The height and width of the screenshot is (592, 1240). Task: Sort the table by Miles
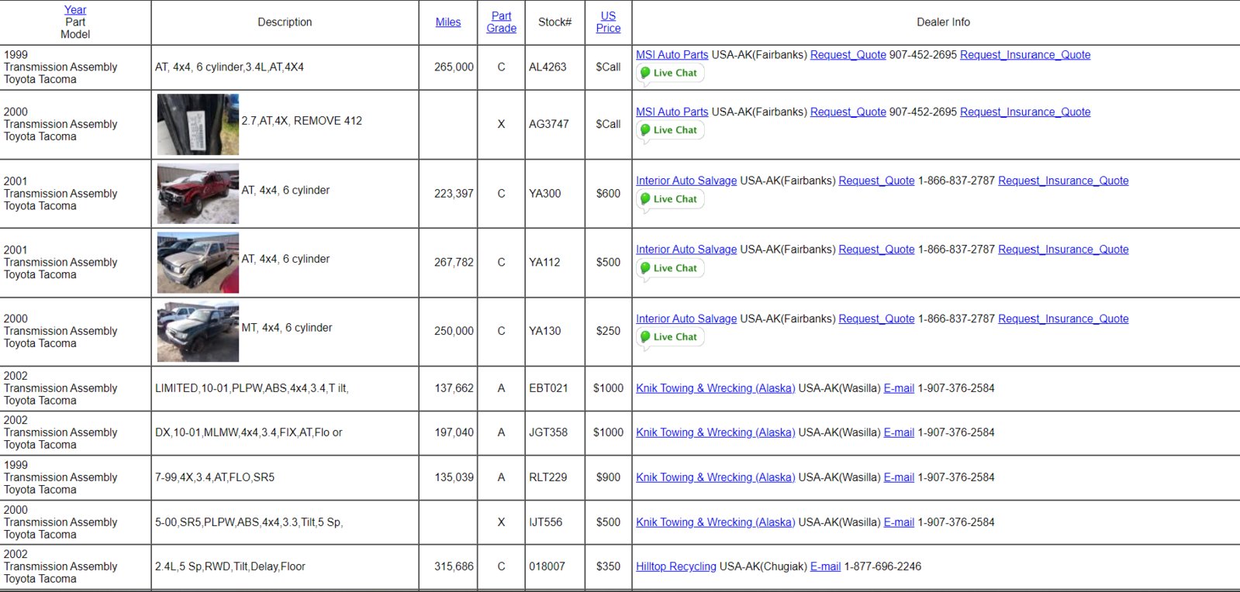pyautogui.click(x=448, y=22)
